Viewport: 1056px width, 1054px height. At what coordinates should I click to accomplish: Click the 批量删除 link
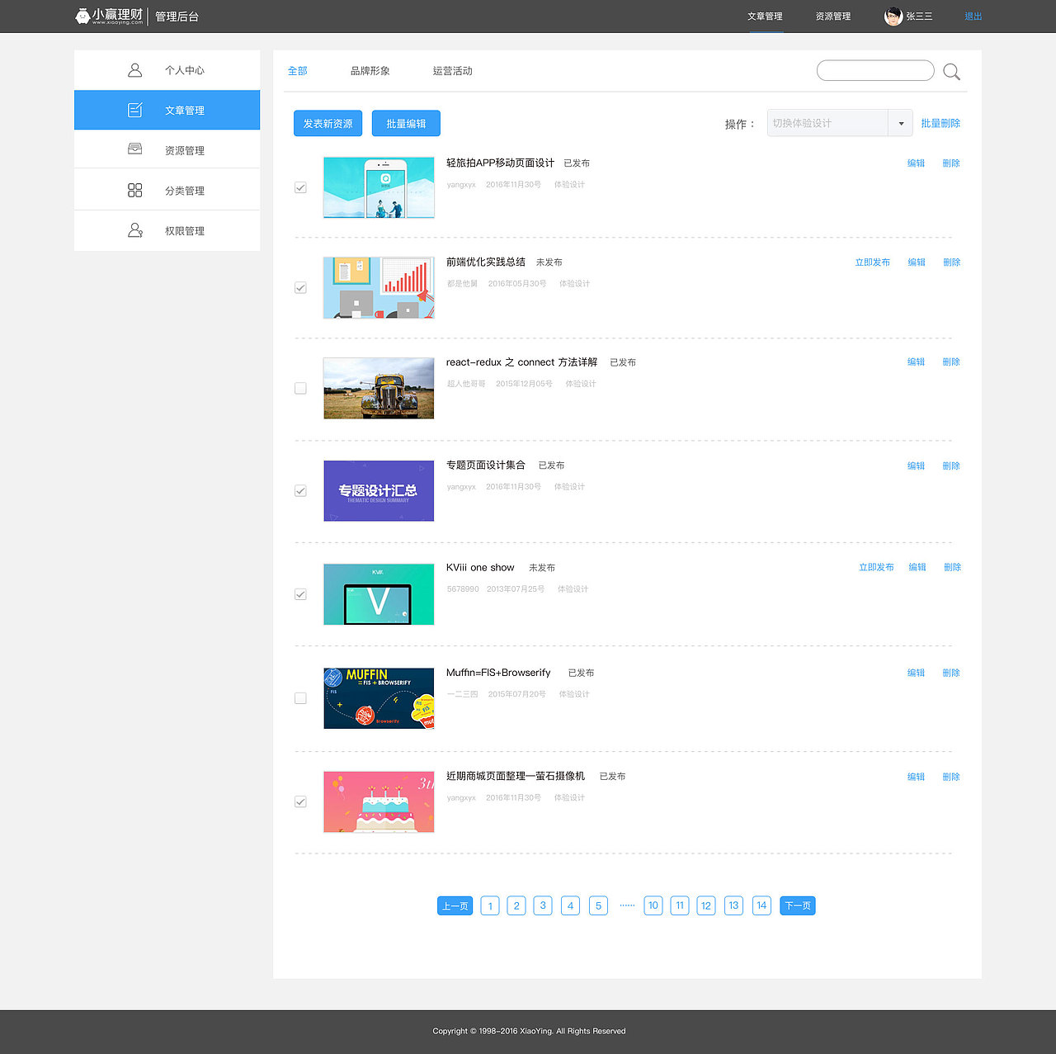940,123
